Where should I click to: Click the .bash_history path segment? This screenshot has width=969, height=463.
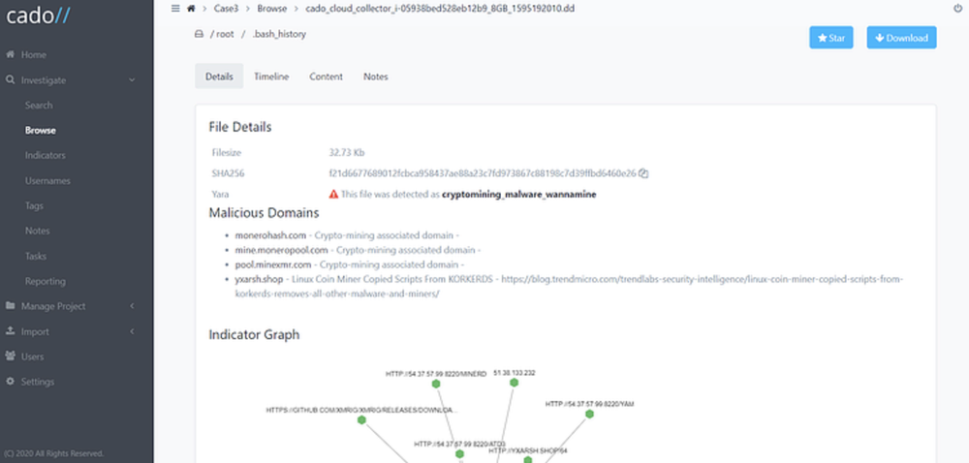point(279,35)
